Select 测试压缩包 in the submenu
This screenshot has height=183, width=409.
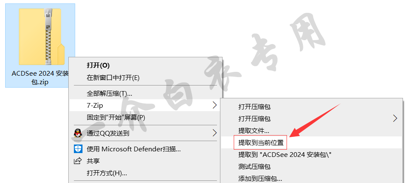(x=254, y=167)
